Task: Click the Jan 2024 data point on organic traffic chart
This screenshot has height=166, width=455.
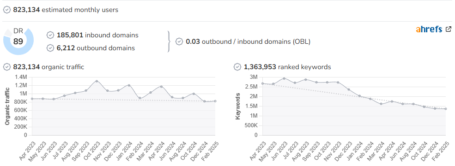Action: pos(129,85)
